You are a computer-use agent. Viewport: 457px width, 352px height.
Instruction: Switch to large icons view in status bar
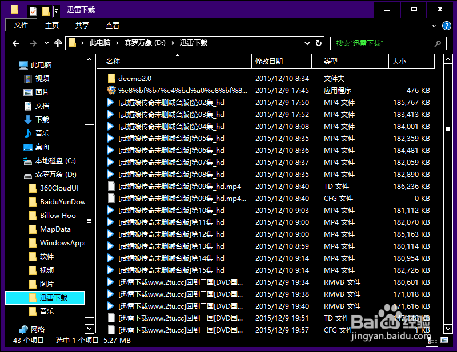(x=444, y=340)
